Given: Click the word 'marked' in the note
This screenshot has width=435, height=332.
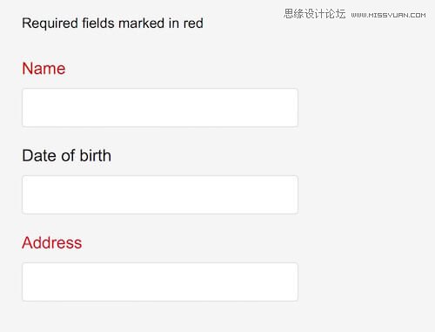Looking at the screenshot, I should tap(142, 23).
